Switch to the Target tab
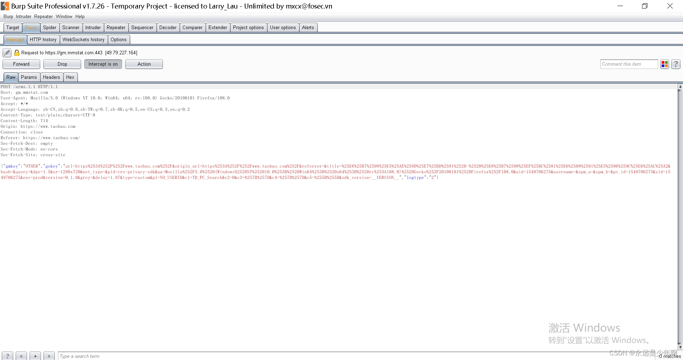Image resolution: width=683 pixels, height=360 pixels. click(x=13, y=28)
